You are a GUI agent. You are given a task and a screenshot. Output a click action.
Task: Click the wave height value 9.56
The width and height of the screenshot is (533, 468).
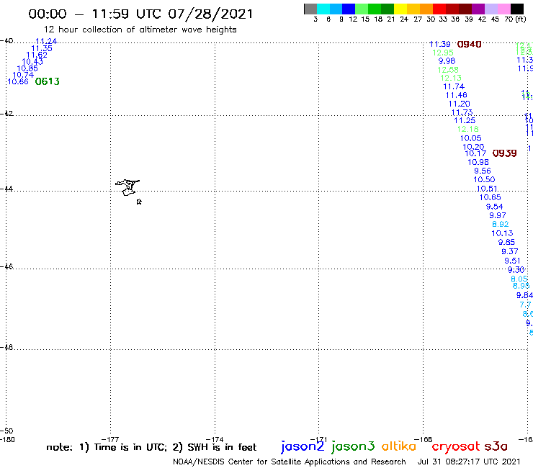[483, 171]
